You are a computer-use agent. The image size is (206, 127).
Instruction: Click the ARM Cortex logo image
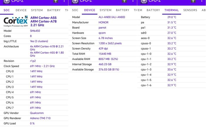(x=16, y=21)
